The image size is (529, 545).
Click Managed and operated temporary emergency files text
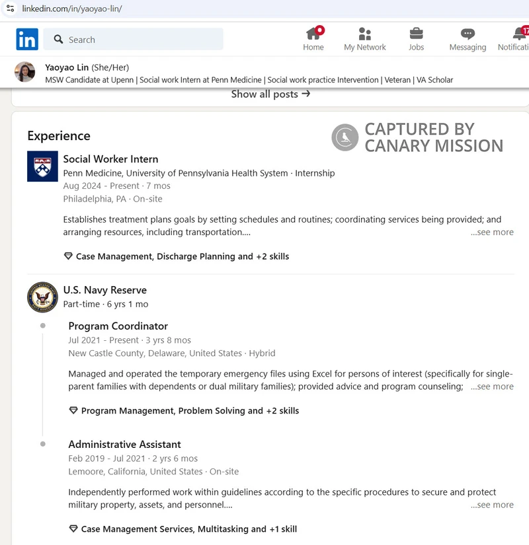pos(290,381)
